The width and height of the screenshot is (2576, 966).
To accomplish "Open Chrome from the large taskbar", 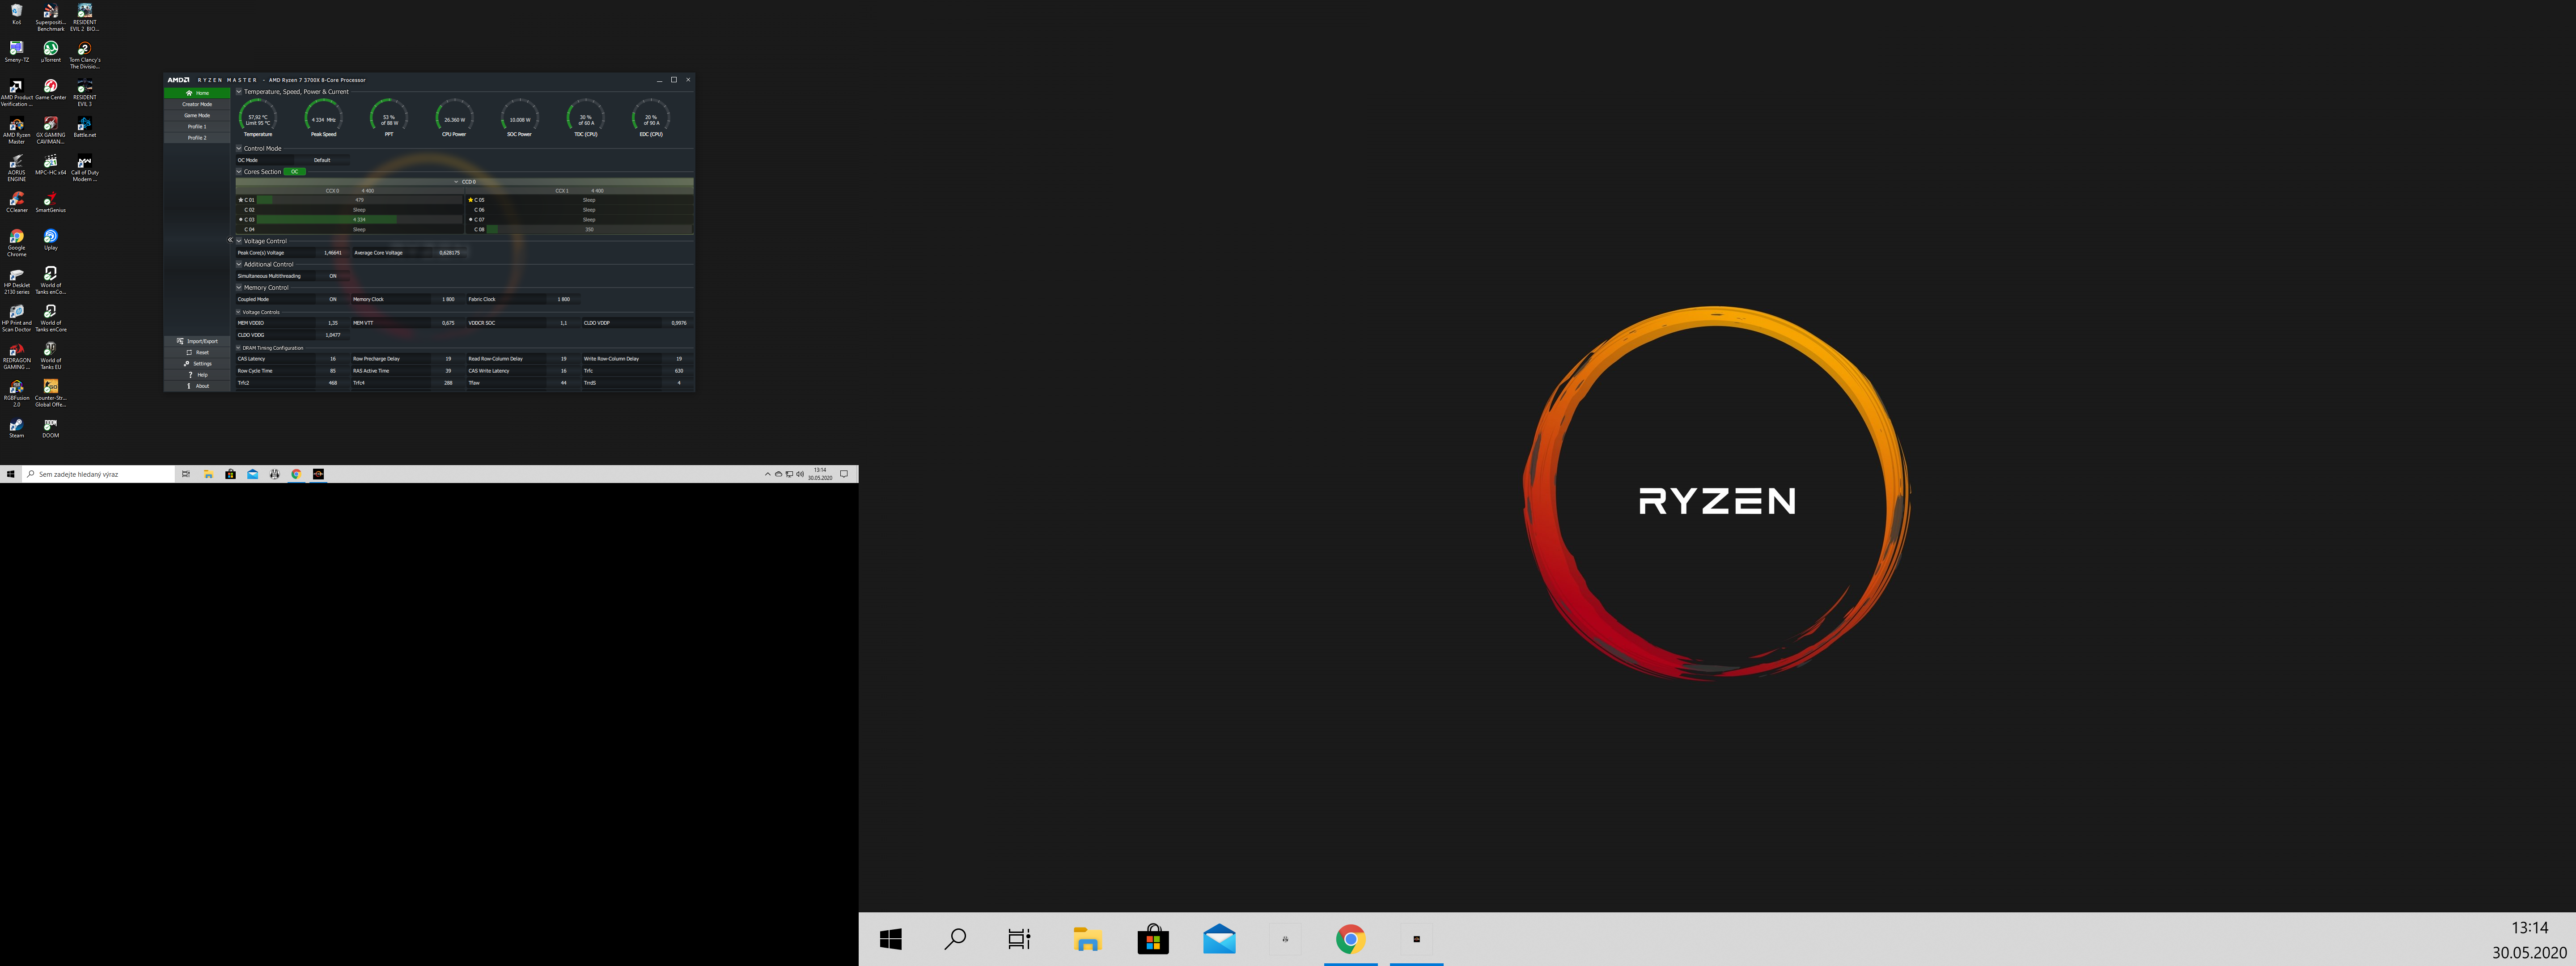I will click(x=1350, y=939).
